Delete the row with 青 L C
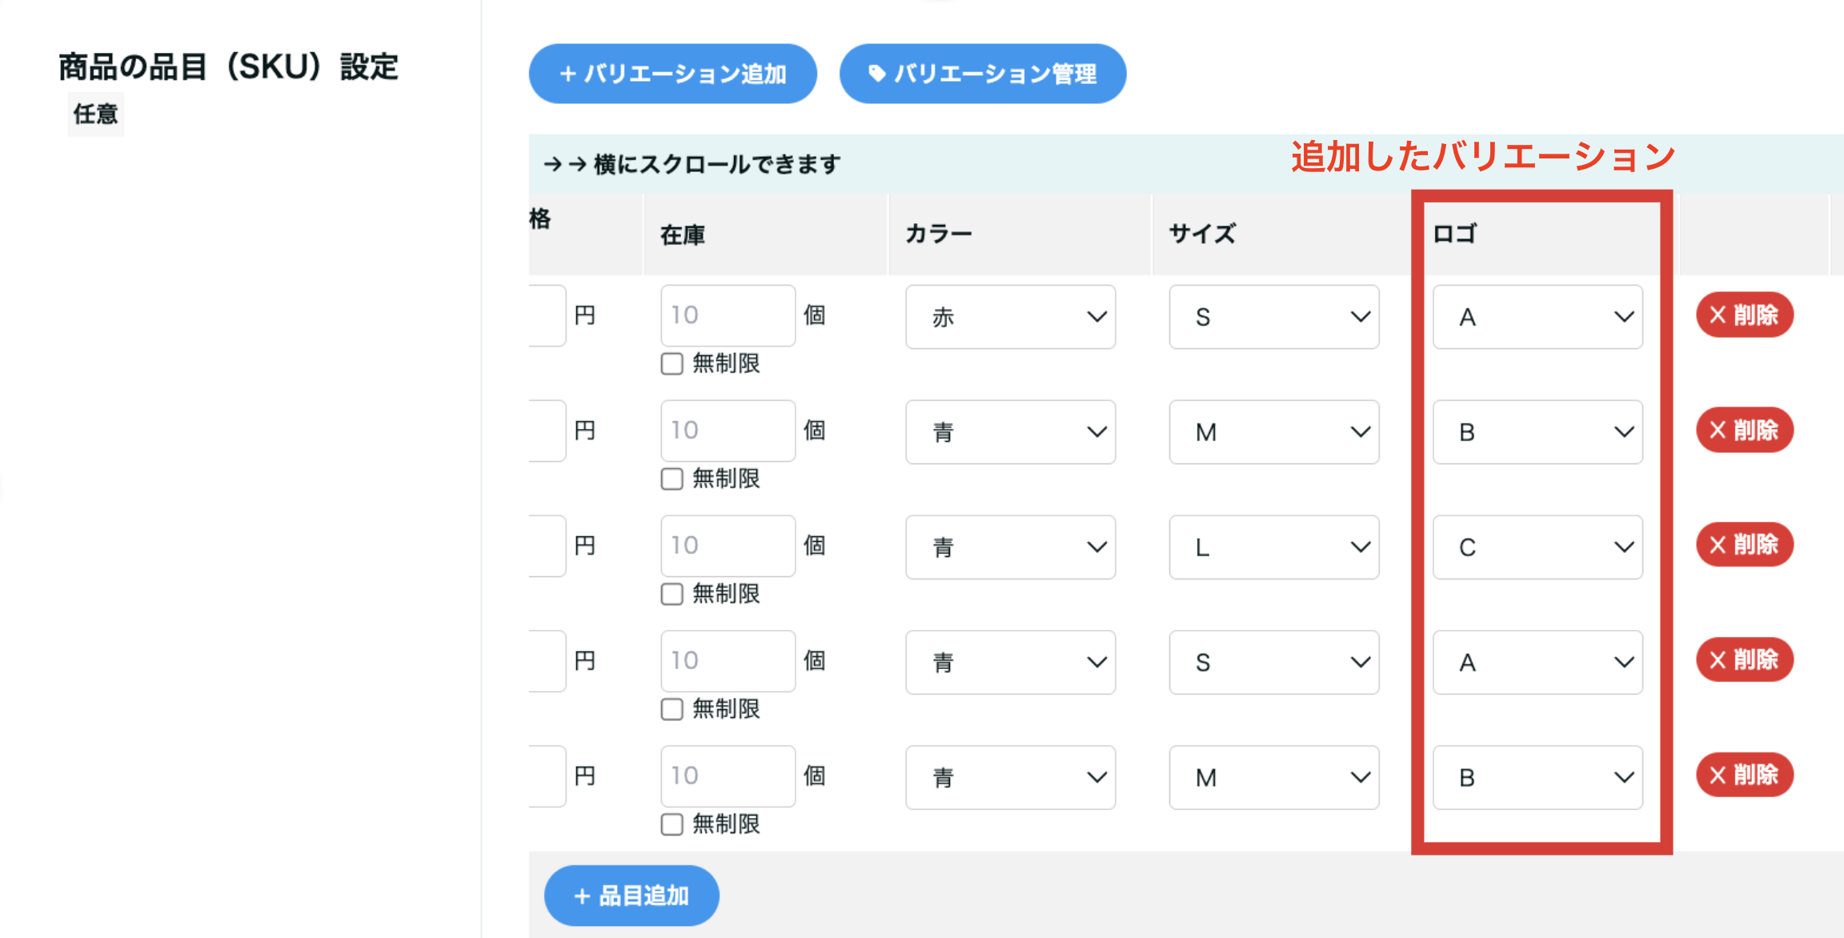The height and width of the screenshot is (938, 1844). (x=1745, y=545)
